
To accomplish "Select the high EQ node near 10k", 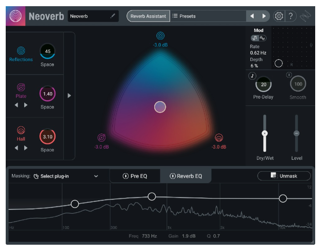I will click(283, 198).
